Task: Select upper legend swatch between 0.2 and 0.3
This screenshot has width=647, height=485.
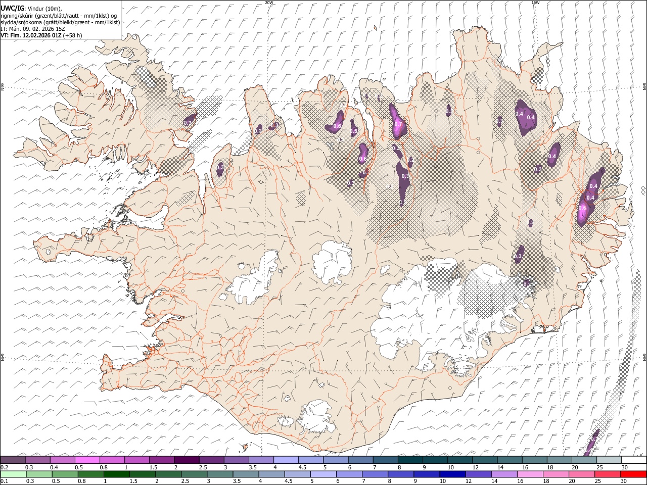Action: [13, 460]
